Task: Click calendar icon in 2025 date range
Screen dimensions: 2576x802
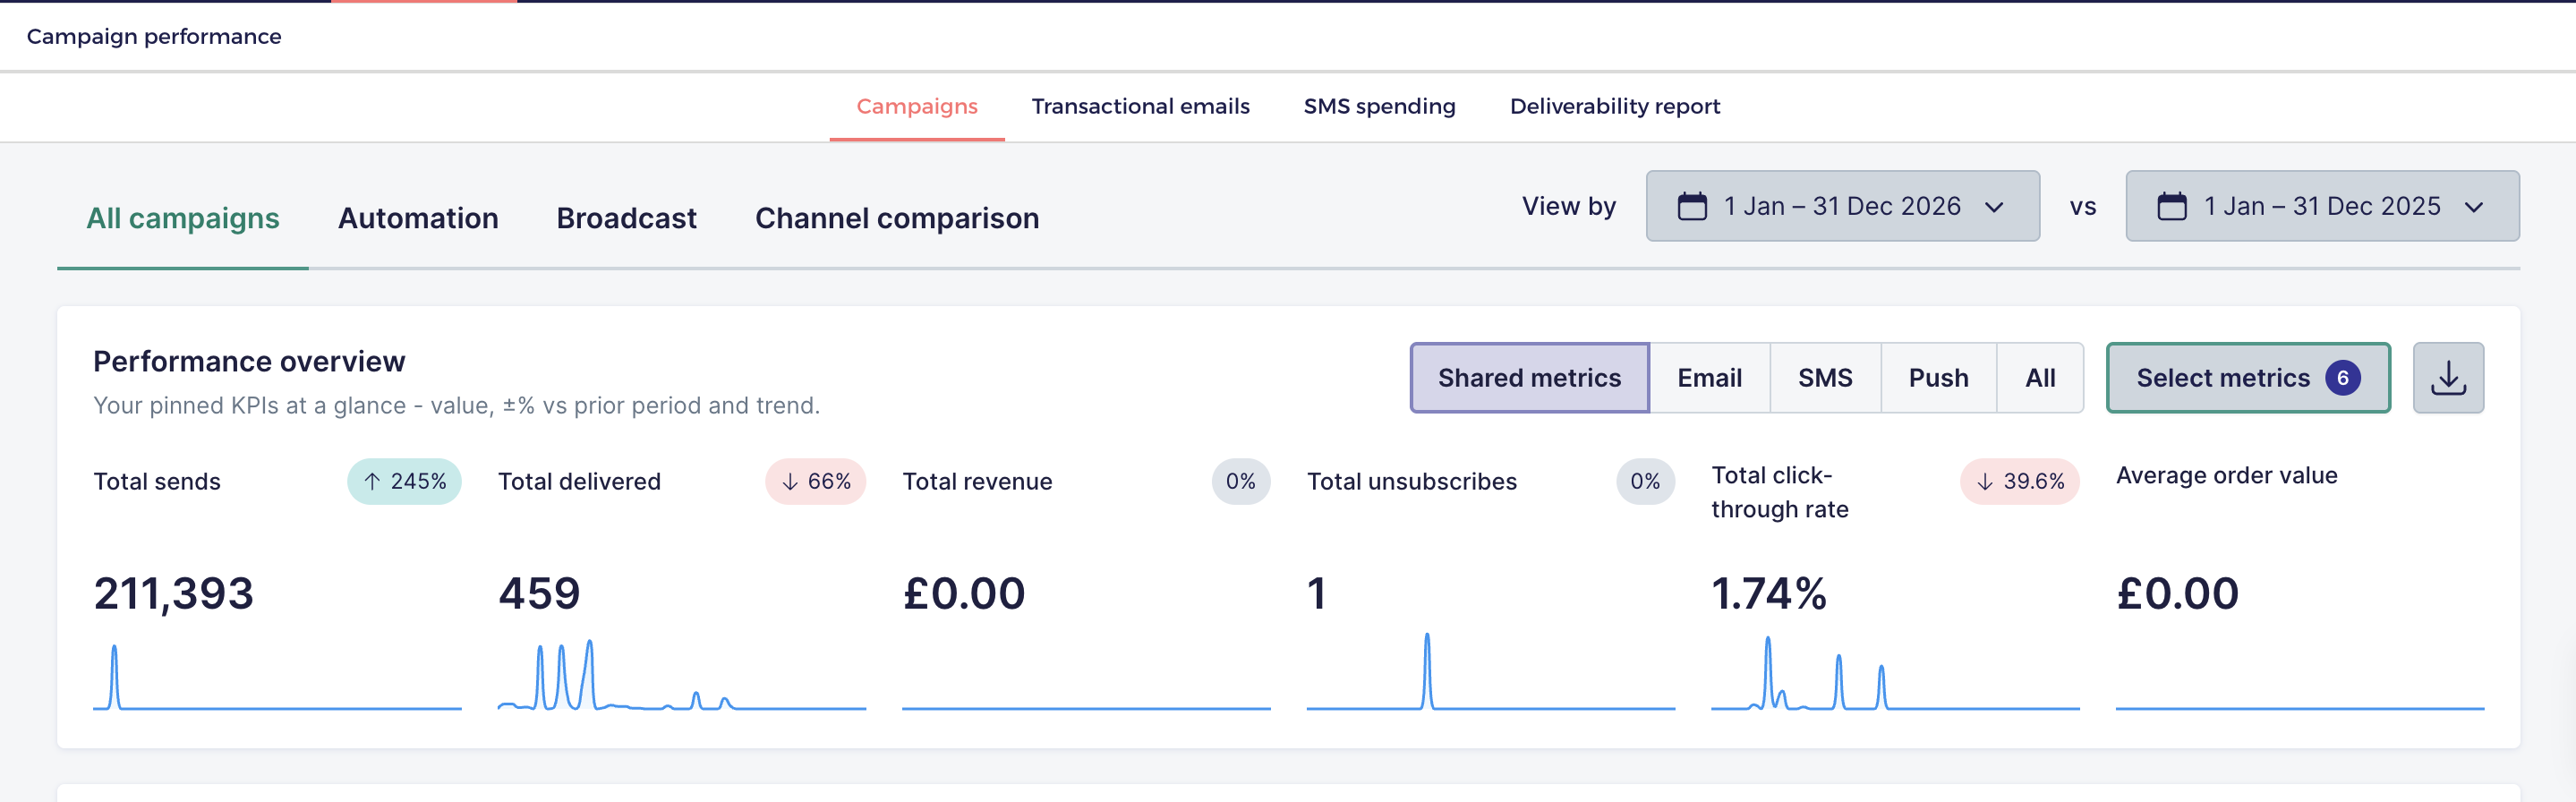Action: [x=2171, y=207]
